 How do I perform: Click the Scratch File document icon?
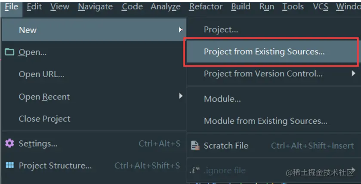click(195, 146)
